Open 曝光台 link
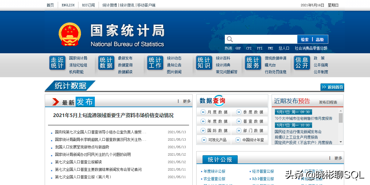Image resolution: width=370 pixels, height=185 pixels. (x=270, y=65)
